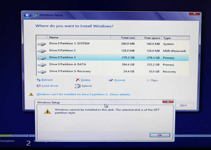Viewport: 211px width, 150px height.
Task: Click the Load driver disc icon
Action: [39, 86]
